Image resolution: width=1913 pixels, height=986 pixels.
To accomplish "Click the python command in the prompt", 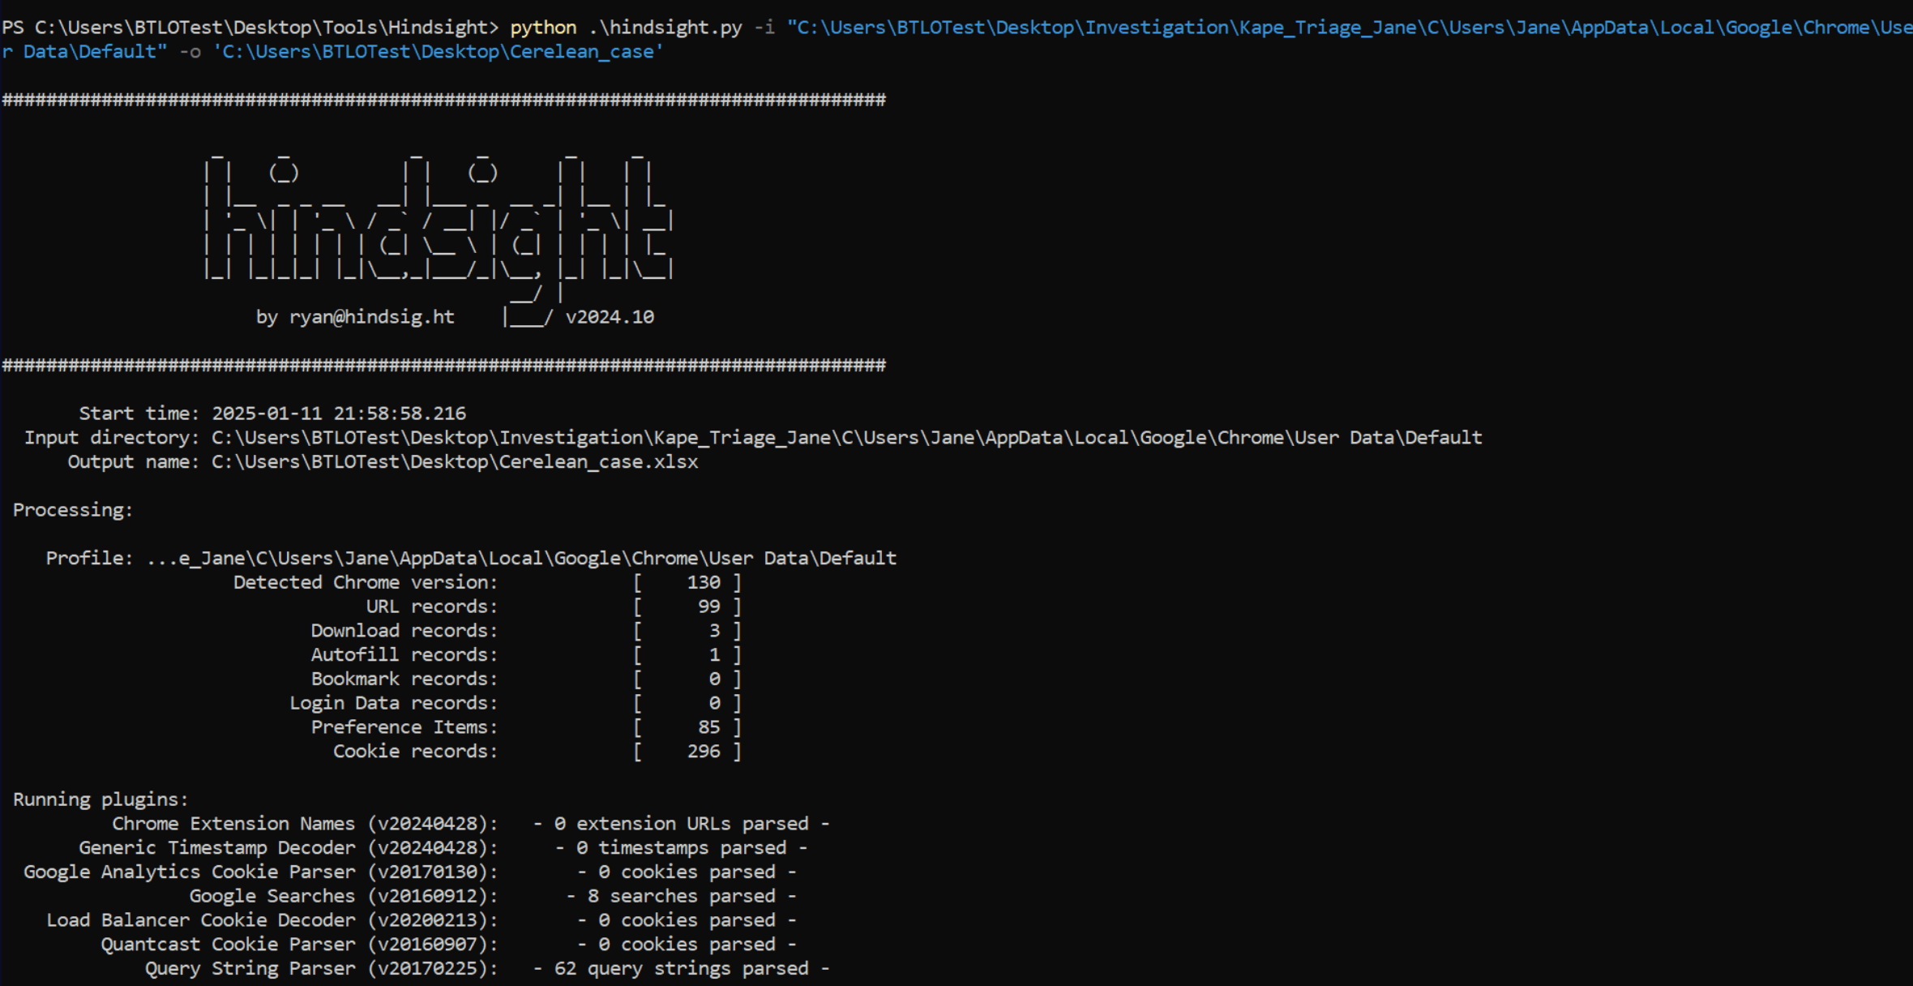I will [542, 28].
